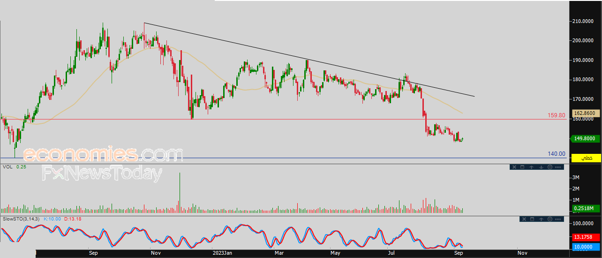
Task: Click the May label on time axis
Action: click(335, 253)
